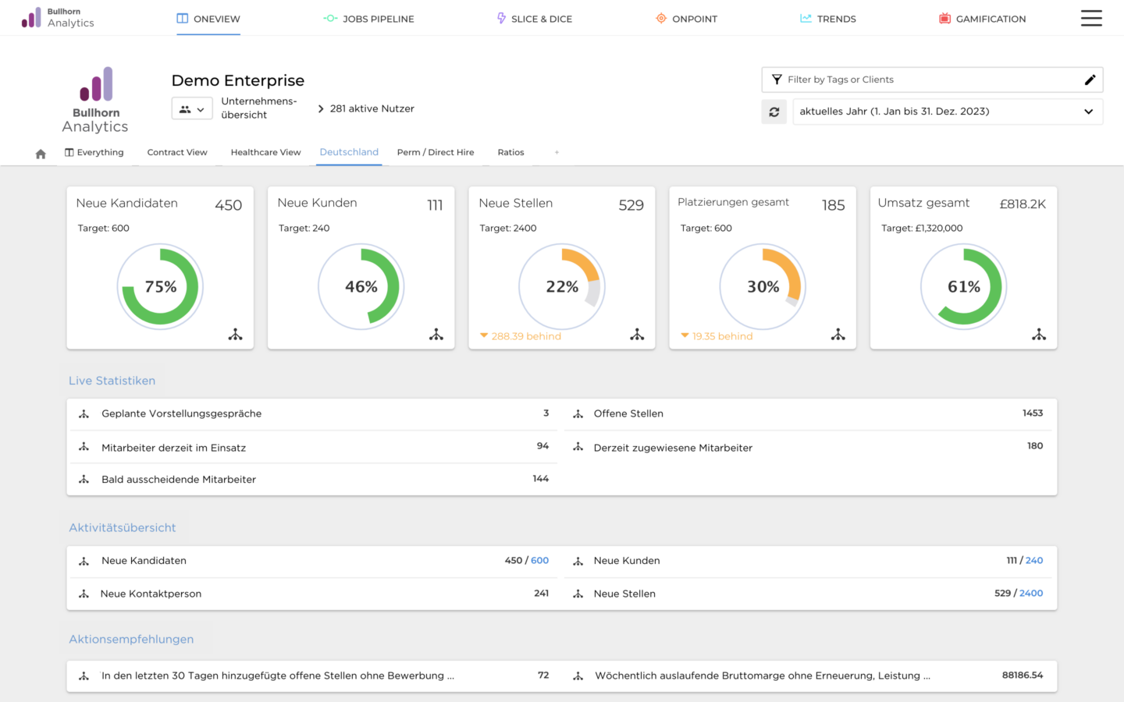1124x702 pixels.
Task: Switch to the GAMIFICATION section
Action: coord(982,18)
